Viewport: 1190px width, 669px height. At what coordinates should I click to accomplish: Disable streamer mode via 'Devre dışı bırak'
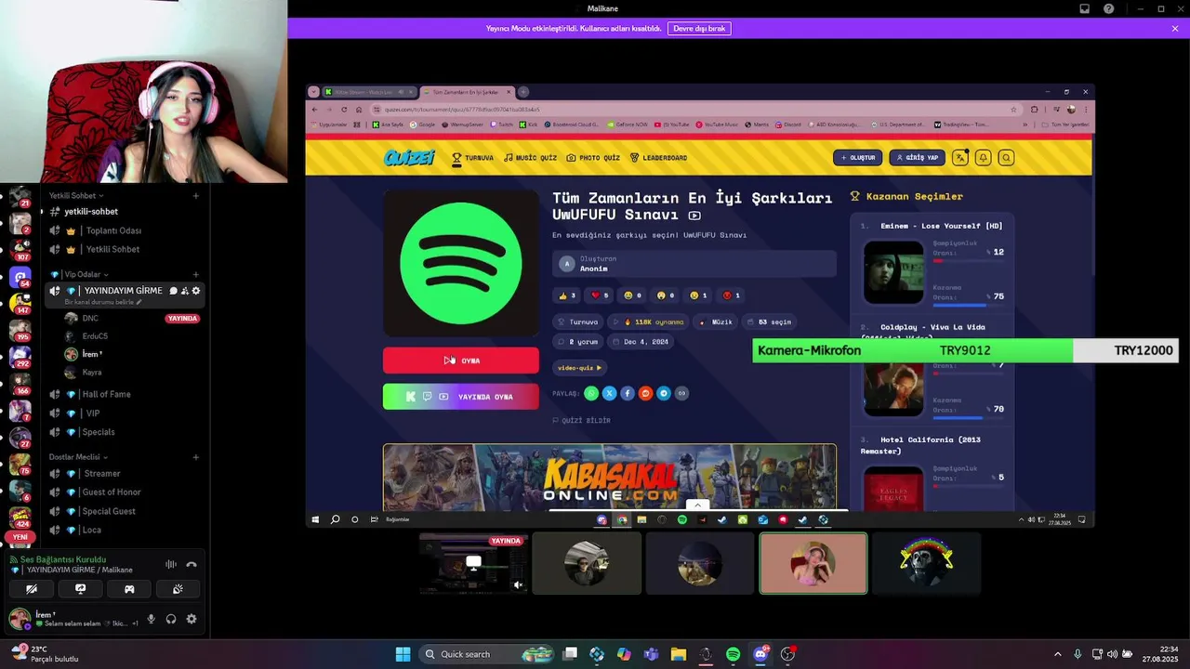(699, 29)
